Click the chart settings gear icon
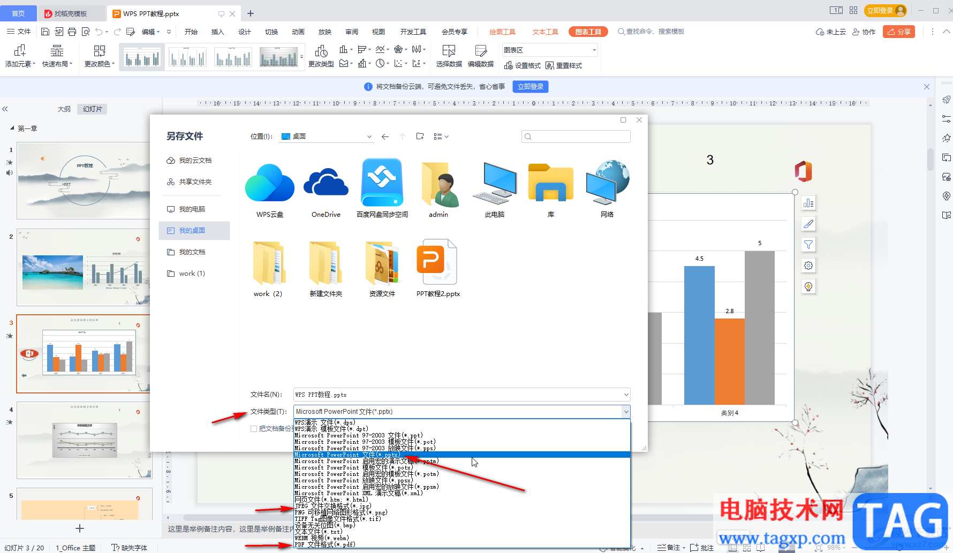 pyautogui.click(x=808, y=266)
